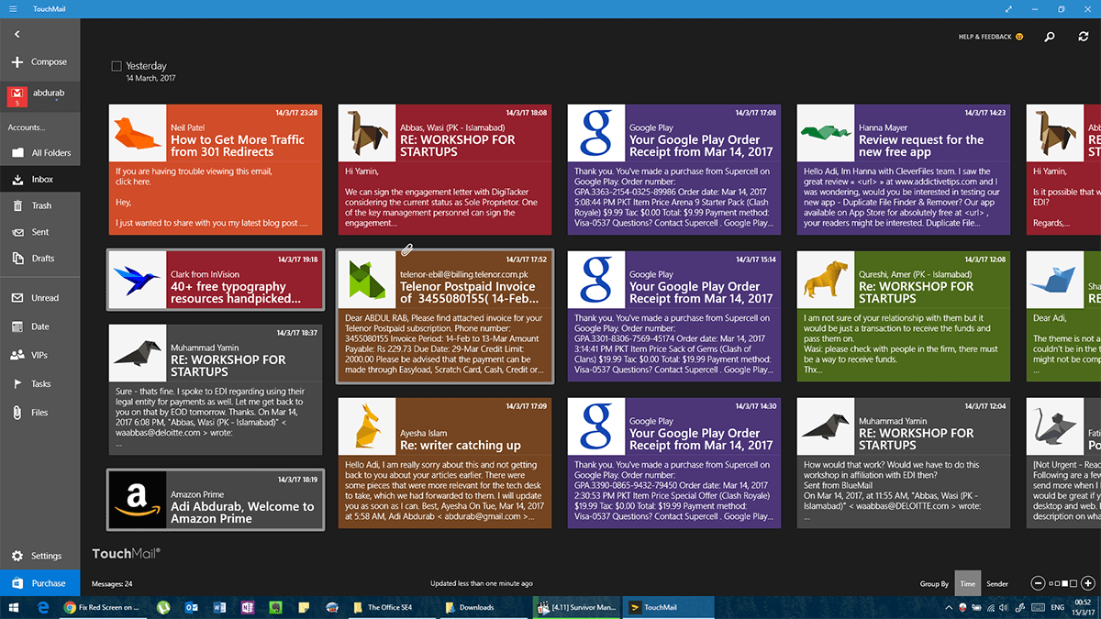Open Word from the taskbar
The height and width of the screenshot is (619, 1101).
pyautogui.click(x=219, y=607)
